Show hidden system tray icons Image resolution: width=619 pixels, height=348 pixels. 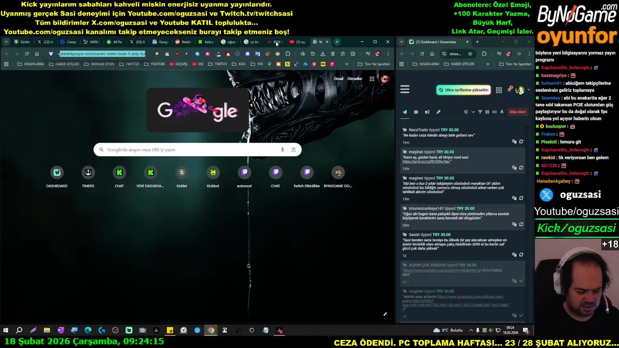471,331
